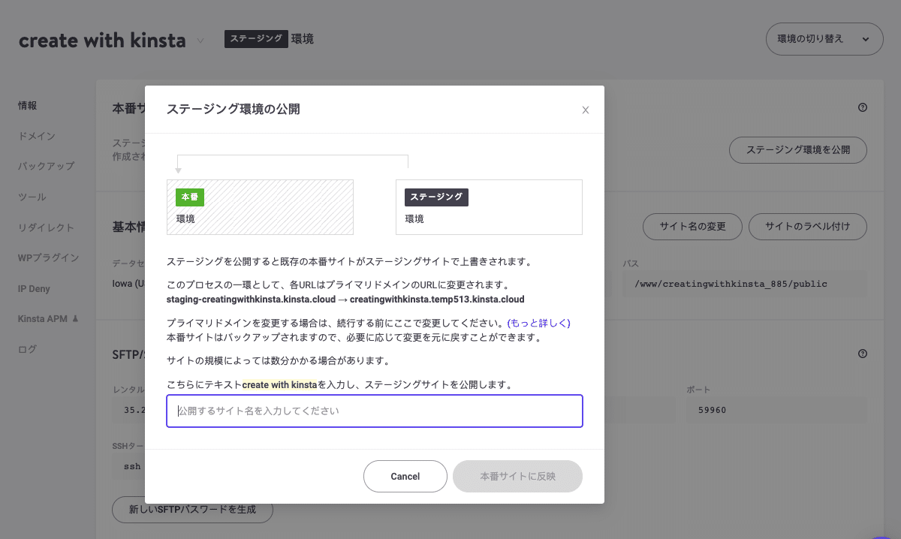The image size is (901, 539).
Task: Click the ステージング環境を公開 button
Action: (797, 150)
